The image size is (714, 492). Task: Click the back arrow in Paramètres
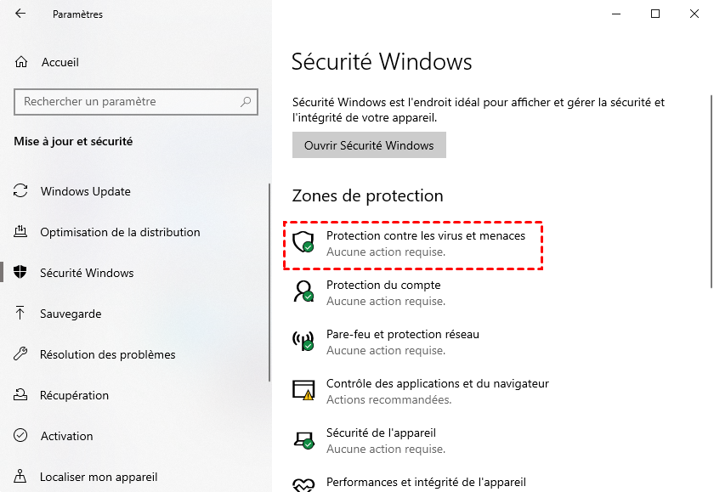20,14
